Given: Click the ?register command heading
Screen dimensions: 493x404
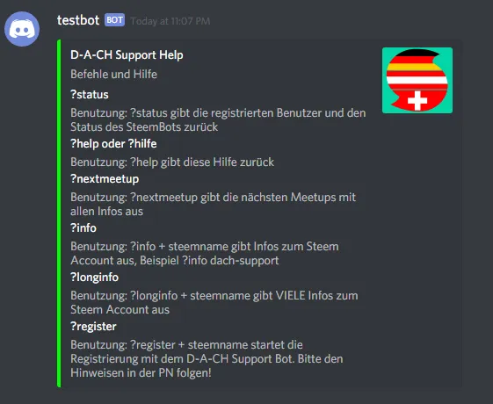Looking at the screenshot, I should (93, 327).
